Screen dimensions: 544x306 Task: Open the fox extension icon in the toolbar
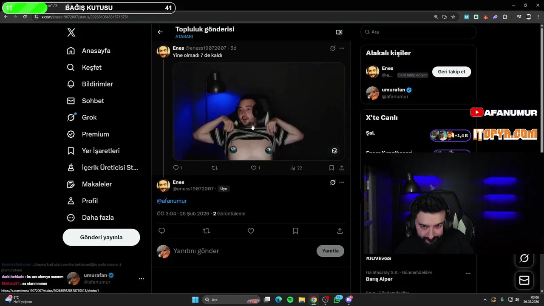[x=485, y=17]
